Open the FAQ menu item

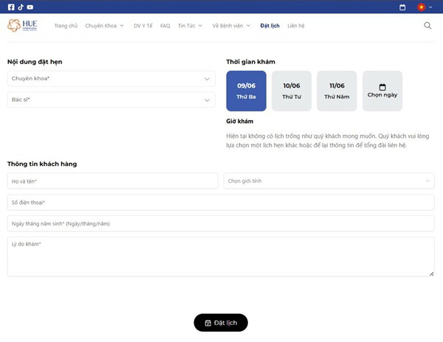click(x=165, y=26)
